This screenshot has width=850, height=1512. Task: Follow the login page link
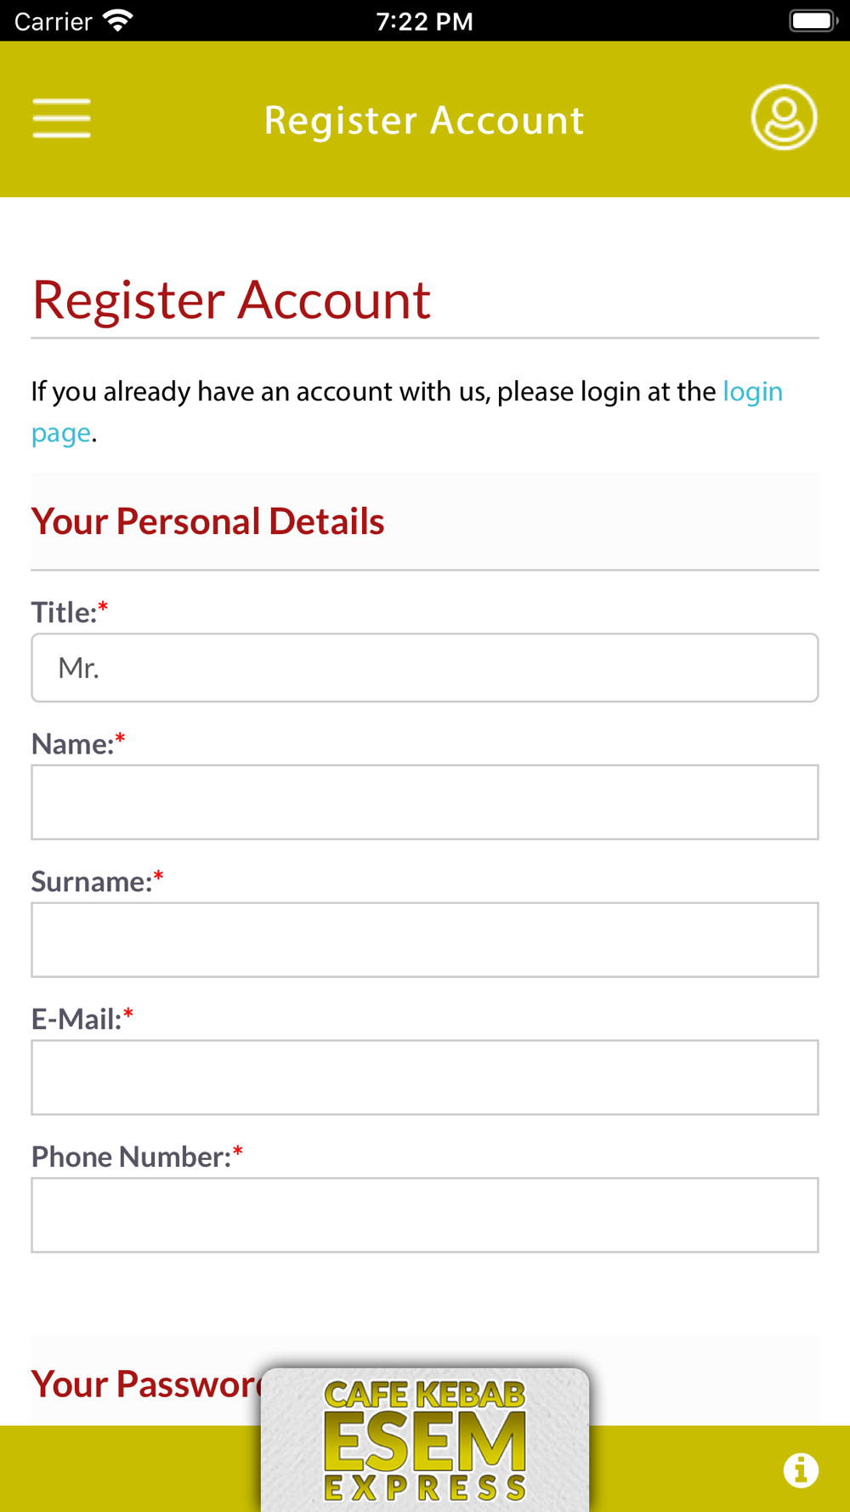(751, 392)
